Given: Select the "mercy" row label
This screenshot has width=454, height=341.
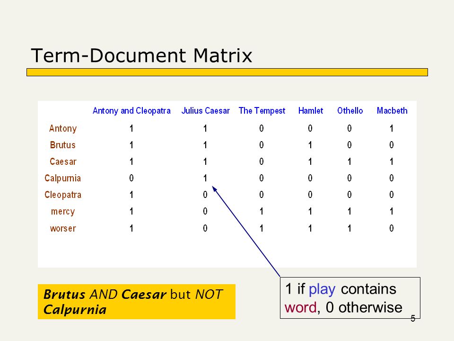Looking at the screenshot, I should click(63, 212).
